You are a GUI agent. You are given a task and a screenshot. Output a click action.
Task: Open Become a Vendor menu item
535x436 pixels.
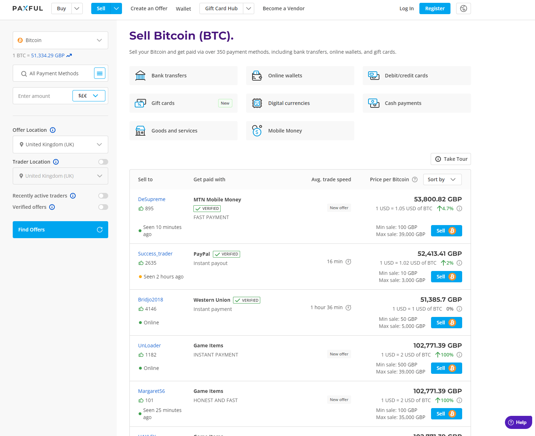[284, 8]
